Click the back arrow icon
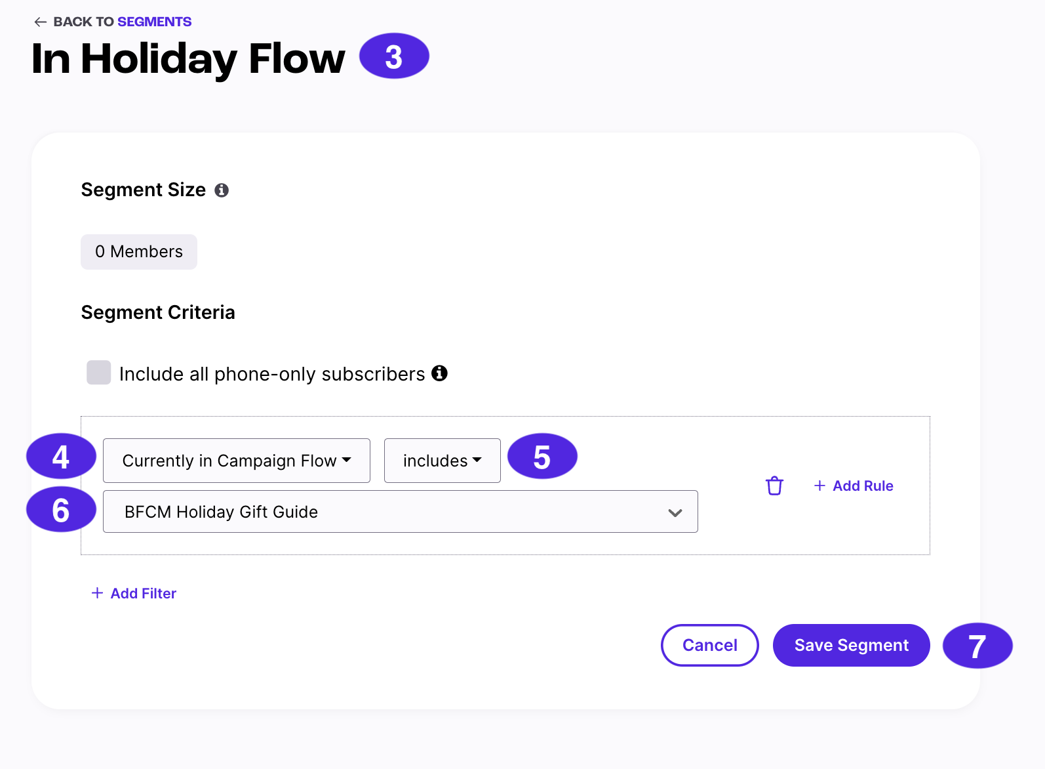The image size is (1045, 769). coord(41,22)
